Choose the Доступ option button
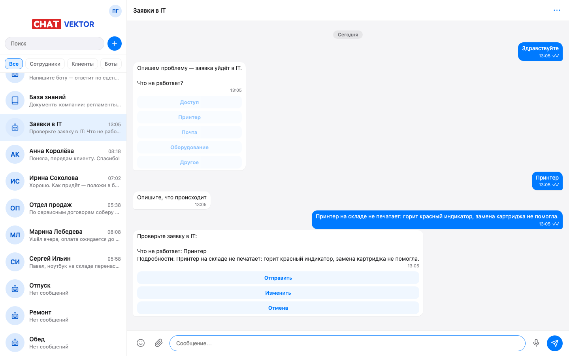569x356 pixels. coord(189,102)
